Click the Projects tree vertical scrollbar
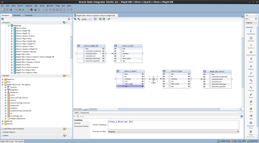259x143 pixels. [x=71, y=47]
